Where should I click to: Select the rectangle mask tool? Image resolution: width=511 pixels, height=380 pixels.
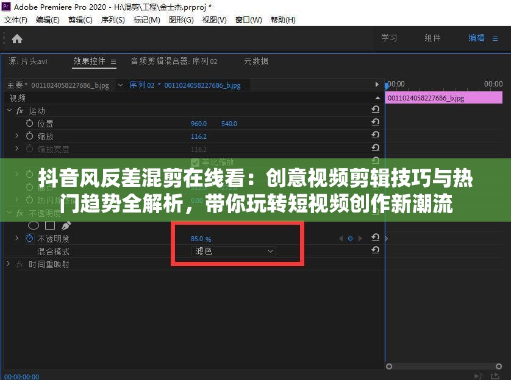[51, 225]
